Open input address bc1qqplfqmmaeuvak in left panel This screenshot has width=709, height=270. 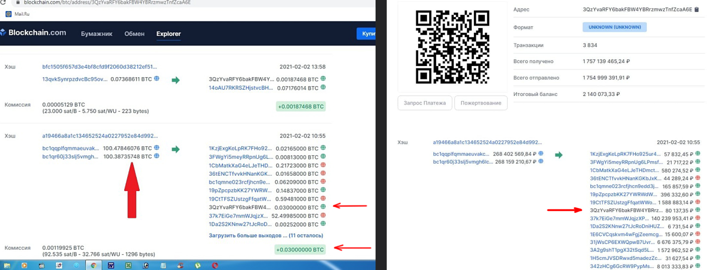pos(70,148)
